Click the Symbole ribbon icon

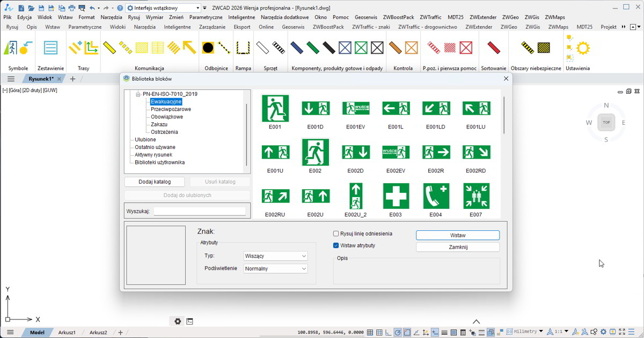18,48
